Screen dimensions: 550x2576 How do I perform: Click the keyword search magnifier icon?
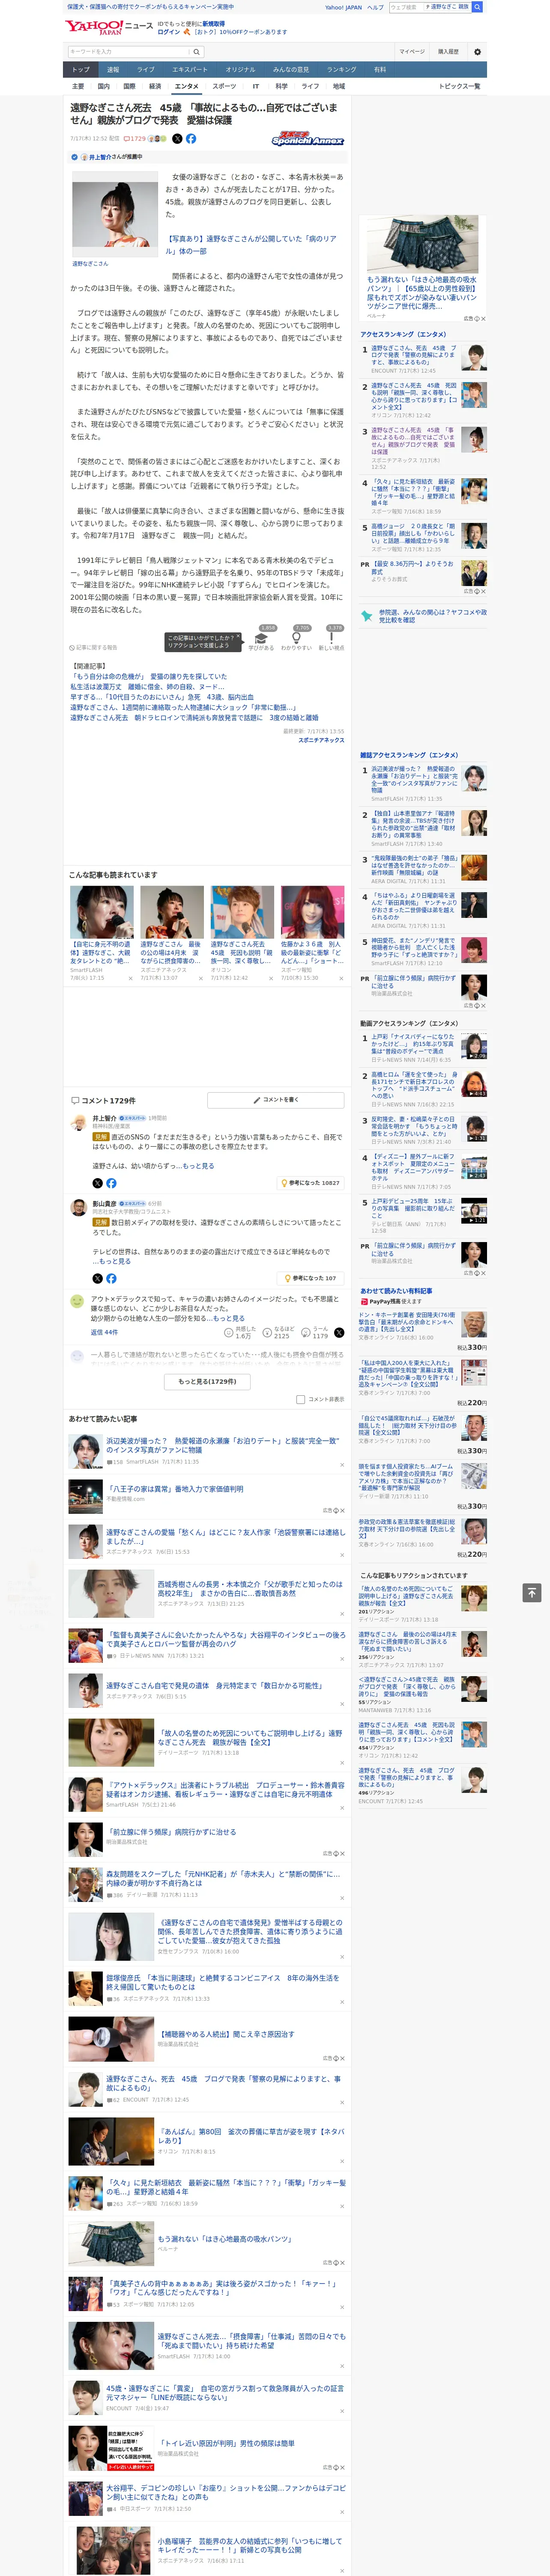(197, 51)
